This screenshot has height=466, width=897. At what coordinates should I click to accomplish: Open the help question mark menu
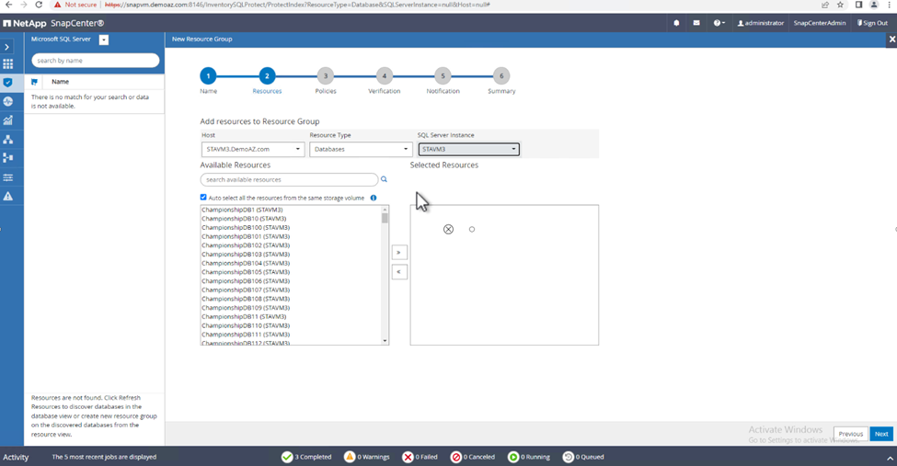click(719, 24)
